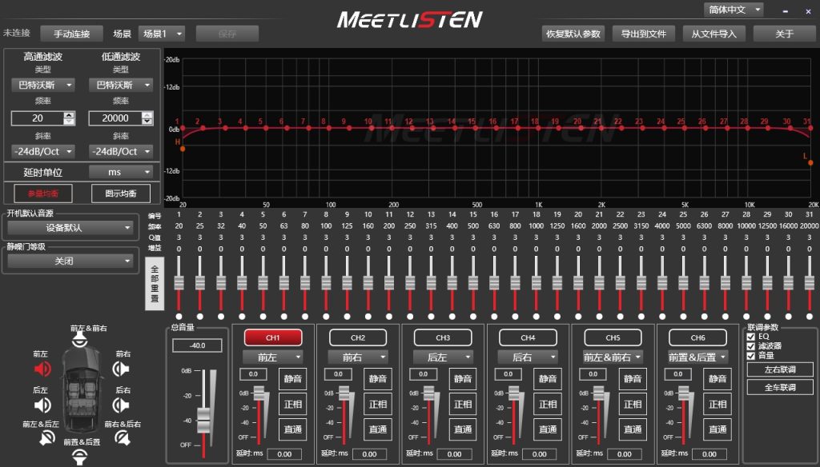Select the 前左&前右 front pair speaker icon
This screenshot has height=467, width=820.
pos(79,341)
